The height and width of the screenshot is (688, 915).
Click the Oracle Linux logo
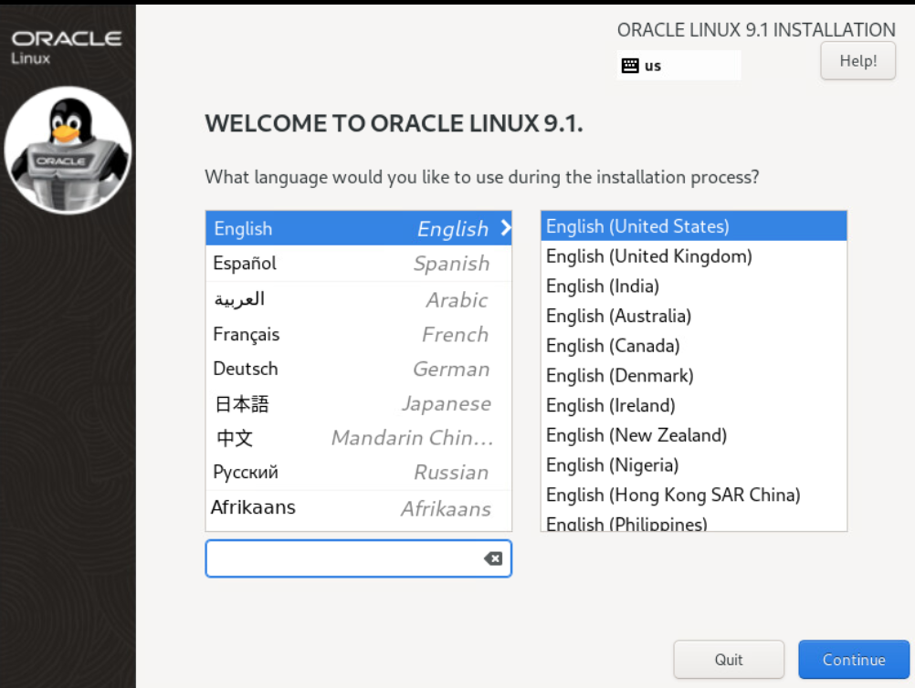point(67,46)
